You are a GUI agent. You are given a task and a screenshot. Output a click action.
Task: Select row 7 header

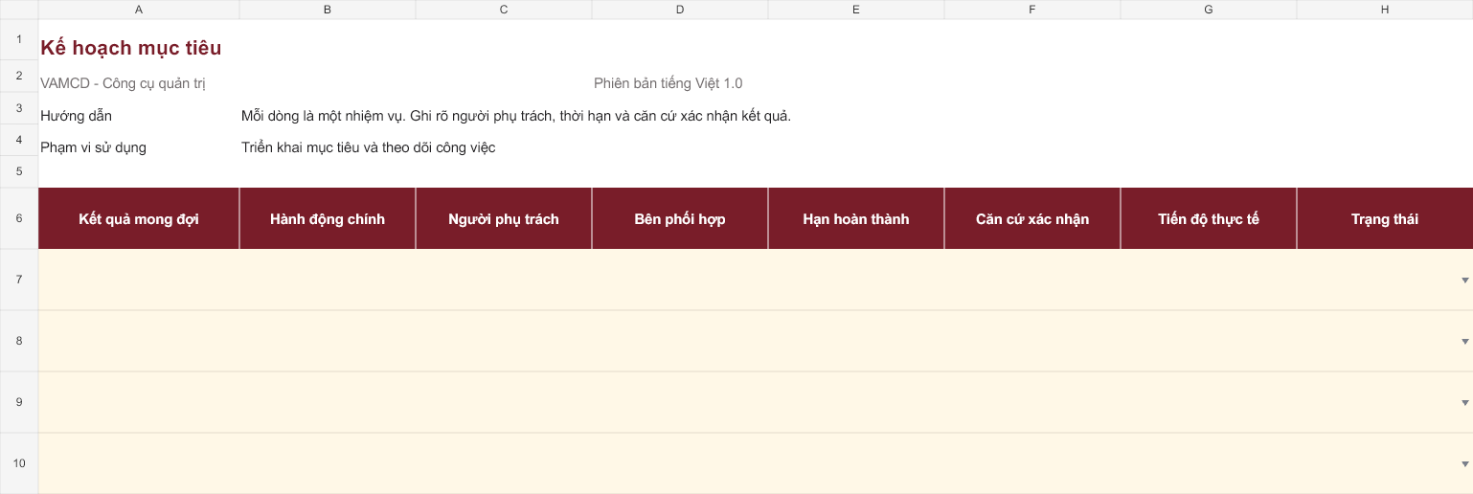(x=19, y=280)
